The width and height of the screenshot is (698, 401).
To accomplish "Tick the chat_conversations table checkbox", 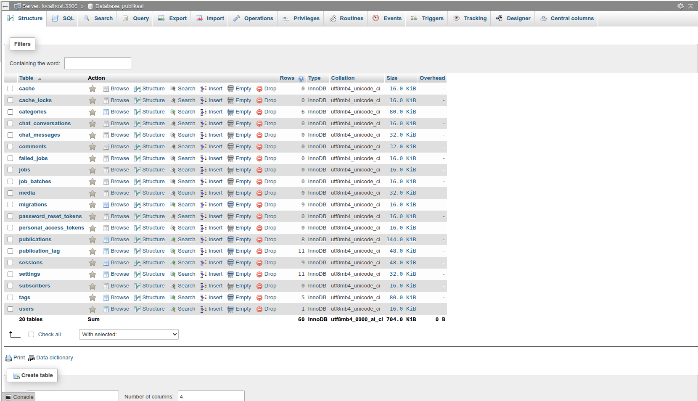I will (11, 124).
